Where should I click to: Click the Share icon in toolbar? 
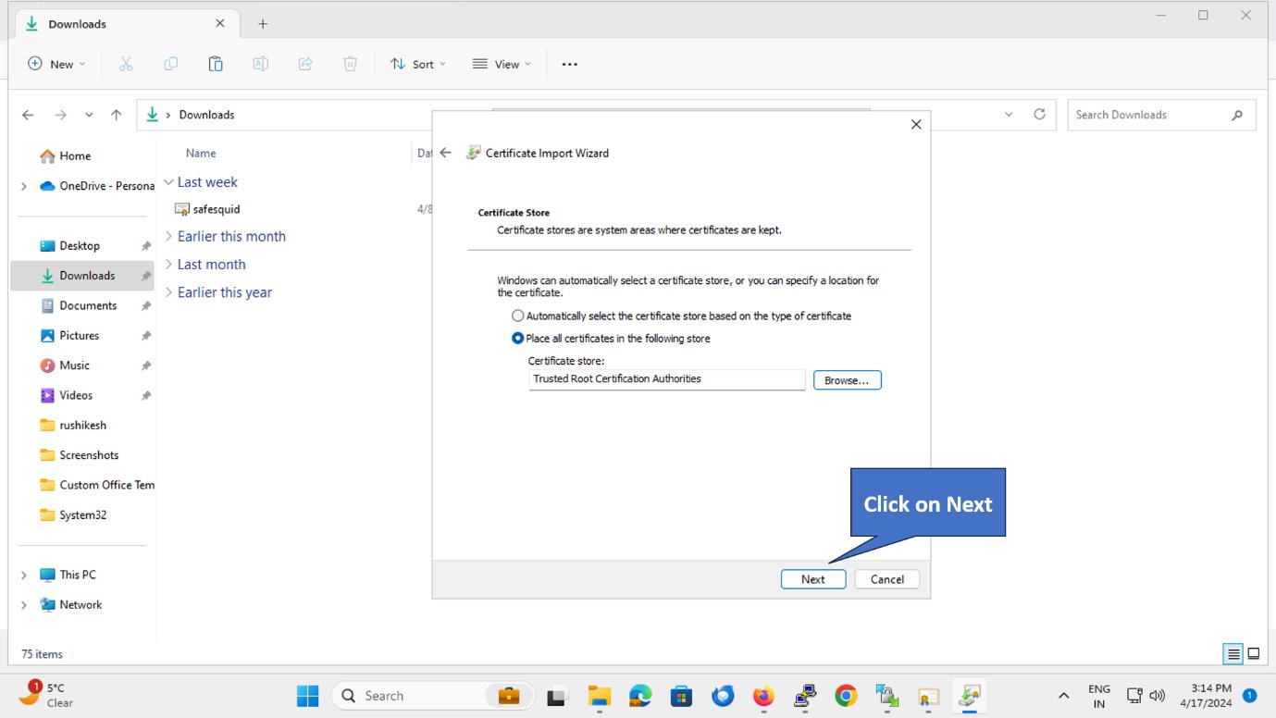(x=305, y=64)
